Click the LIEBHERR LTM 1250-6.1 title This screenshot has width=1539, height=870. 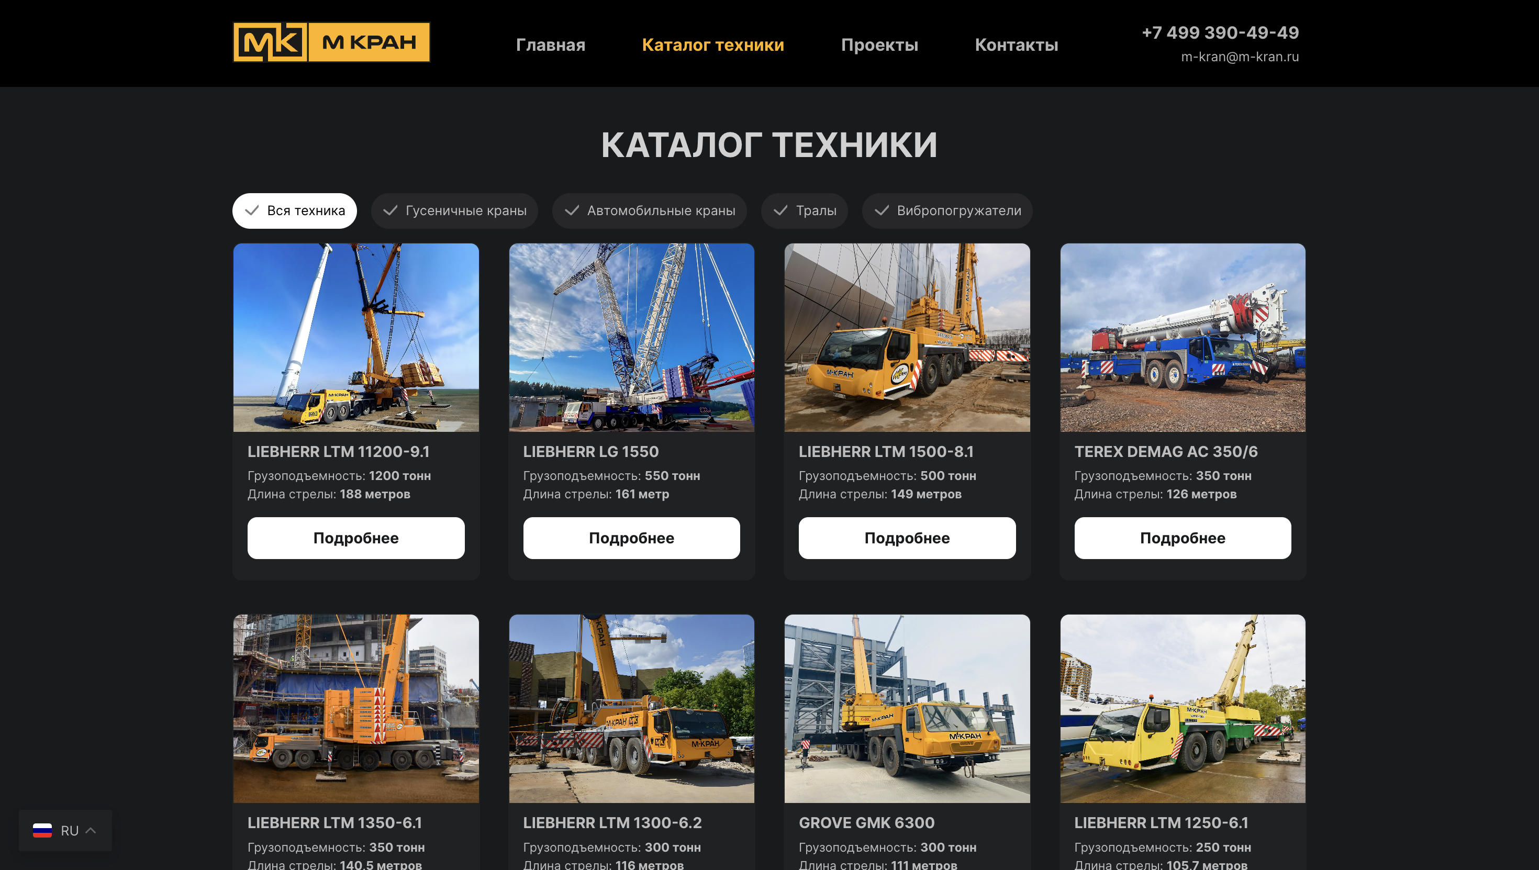(1161, 823)
